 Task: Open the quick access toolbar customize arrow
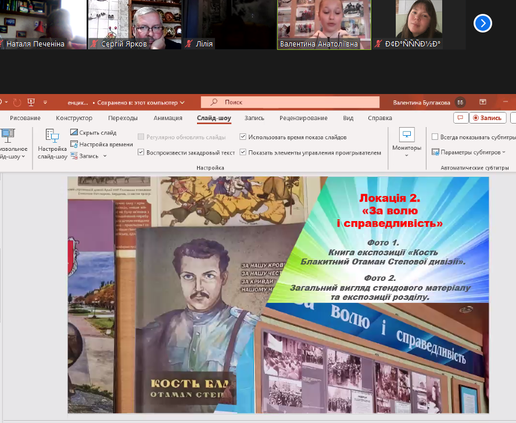(45, 102)
